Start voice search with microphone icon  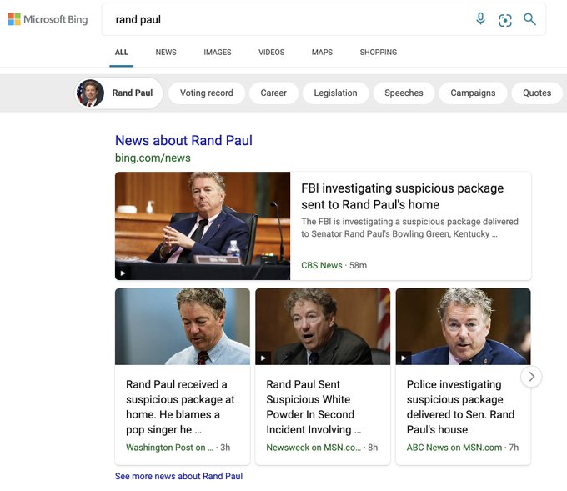(x=480, y=19)
